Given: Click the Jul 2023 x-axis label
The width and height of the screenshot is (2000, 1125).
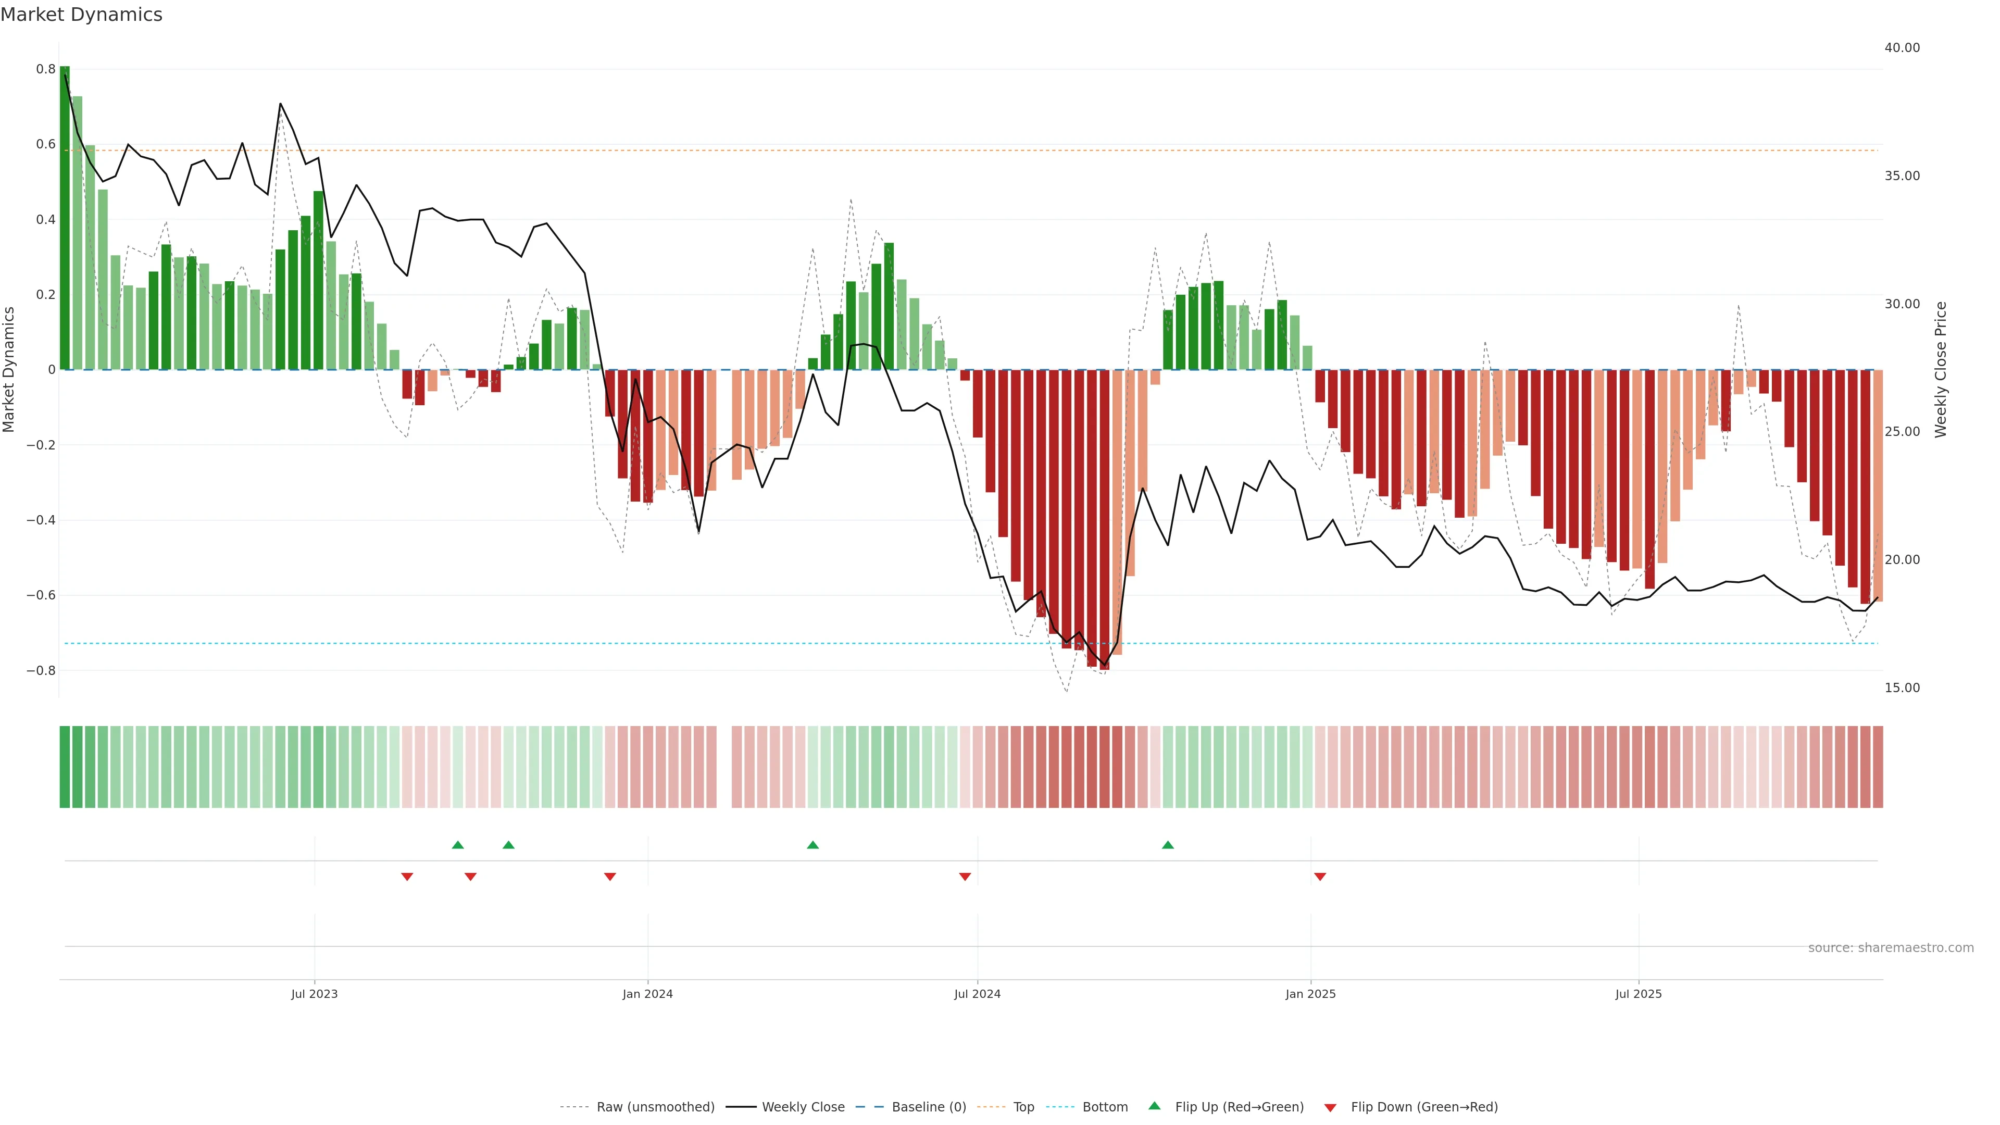Looking at the screenshot, I should (x=315, y=994).
